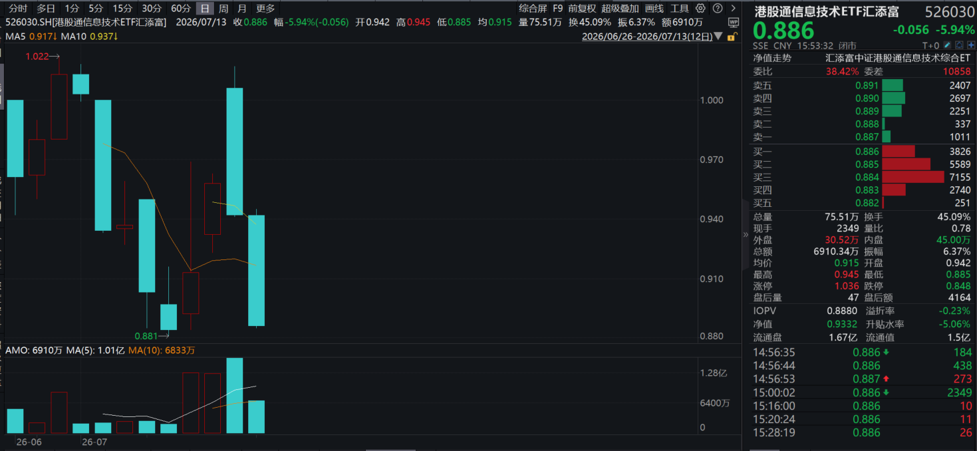977x451 pixels.
Task: Open chart settings gear icon
Action: 700,9
